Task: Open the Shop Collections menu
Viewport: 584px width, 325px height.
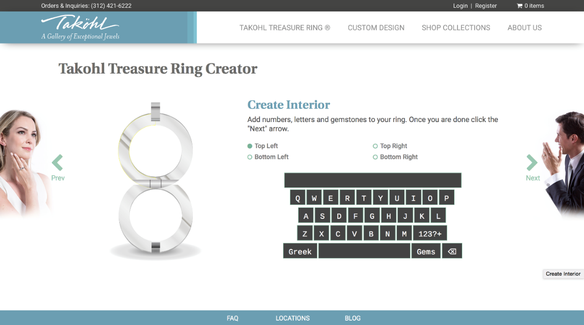Action: tap(456, 28)
